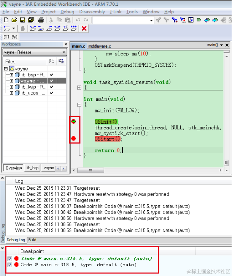Click the Navigate Backward arrow icon

point(207,20)
